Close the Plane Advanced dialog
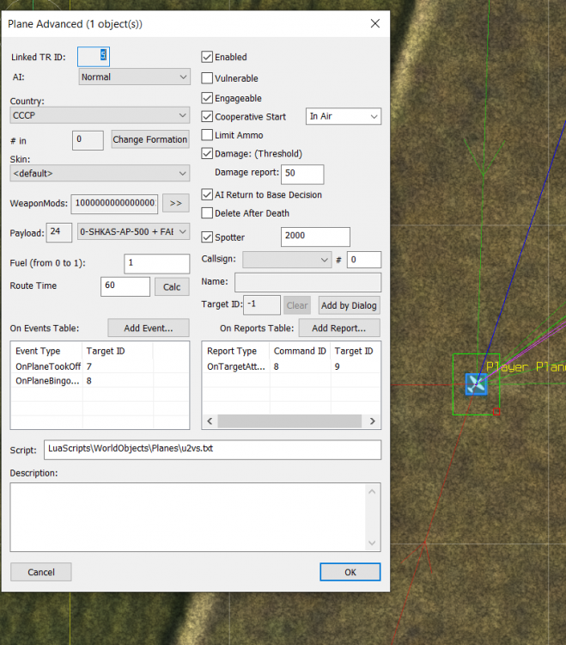The height and width of the screenshot is (645, 566). pos(374,24)
